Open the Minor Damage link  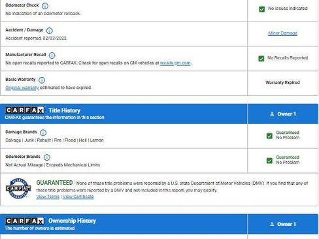tap(282, 33)
